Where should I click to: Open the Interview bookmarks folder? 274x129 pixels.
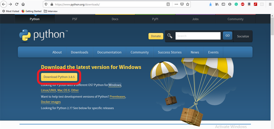pyautogui.click(x=51, y=11)
